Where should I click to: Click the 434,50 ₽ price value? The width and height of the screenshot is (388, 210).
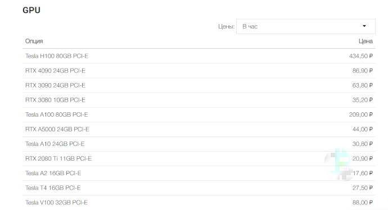click(361, 56)
